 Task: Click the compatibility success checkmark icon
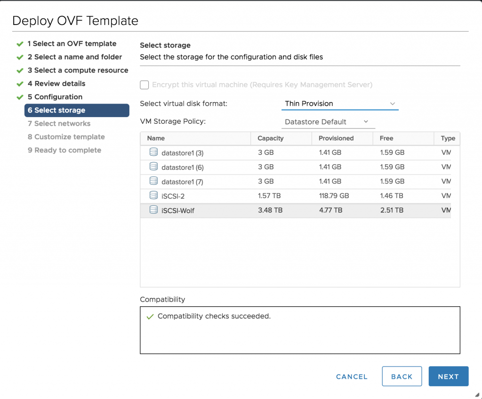point(150,317)
